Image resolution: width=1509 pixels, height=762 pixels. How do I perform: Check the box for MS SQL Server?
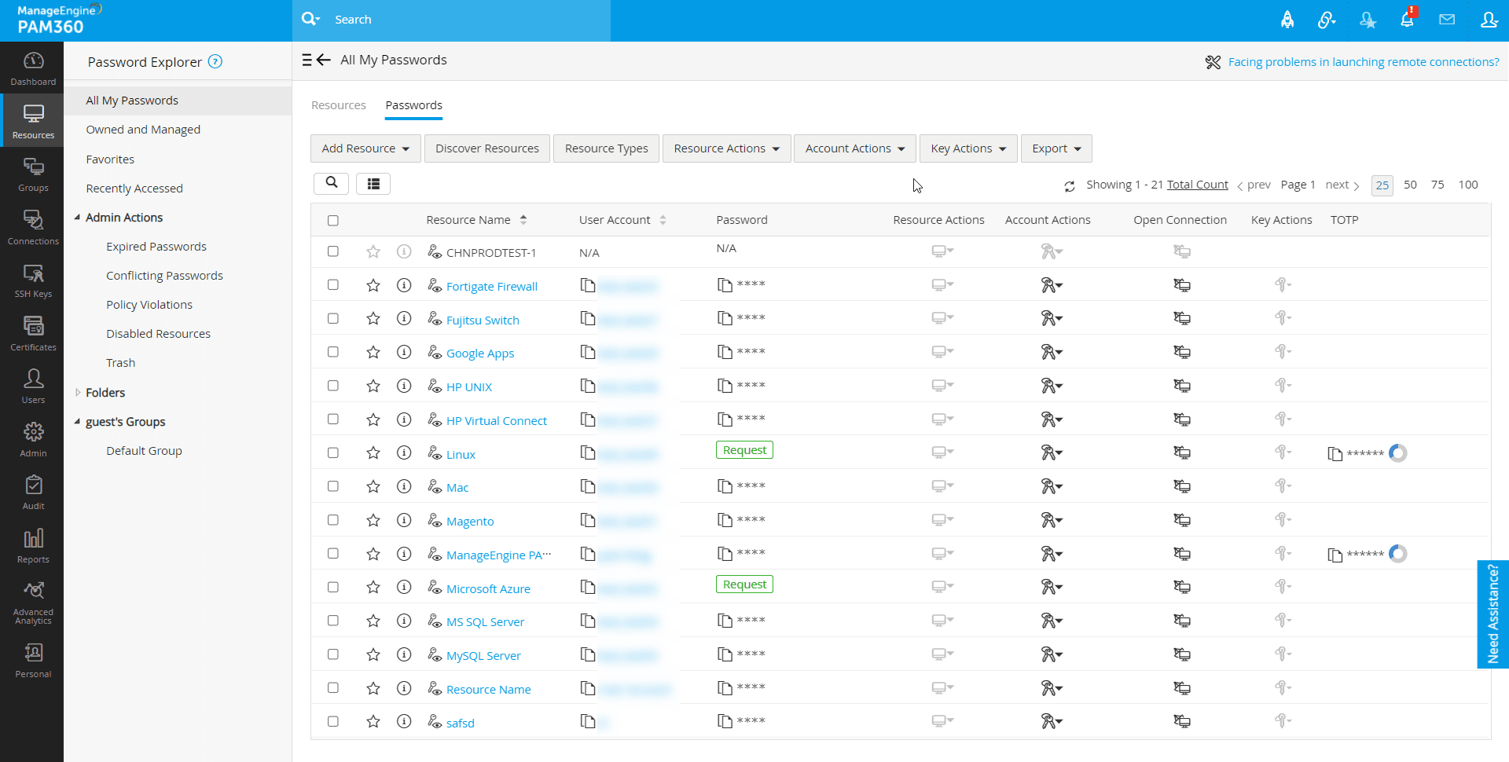coord(333,621)
